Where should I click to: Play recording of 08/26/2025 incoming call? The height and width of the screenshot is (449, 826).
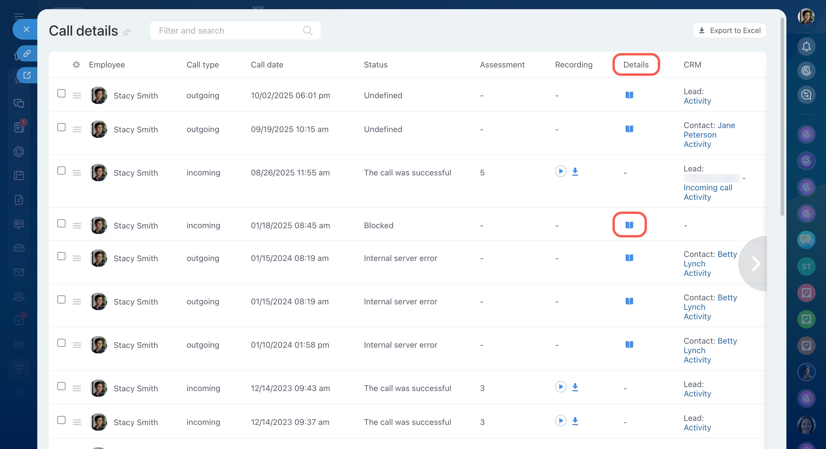click(x=561, y=171)
